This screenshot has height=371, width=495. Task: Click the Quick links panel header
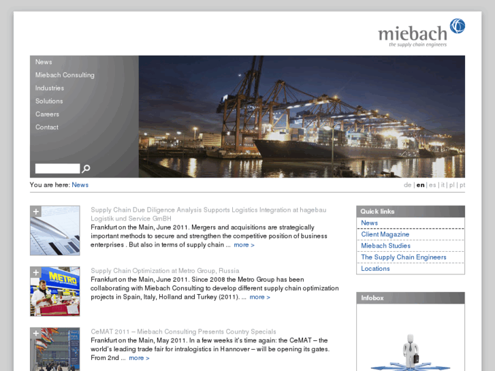coord(411,212)
